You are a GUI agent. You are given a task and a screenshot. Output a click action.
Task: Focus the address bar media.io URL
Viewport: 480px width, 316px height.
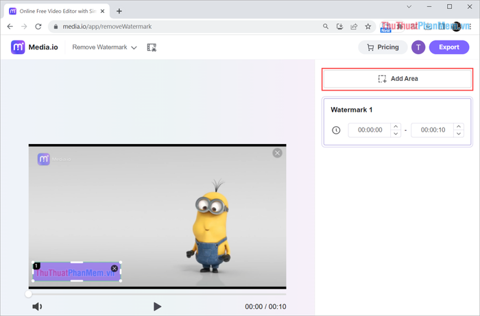pos(107,27)
